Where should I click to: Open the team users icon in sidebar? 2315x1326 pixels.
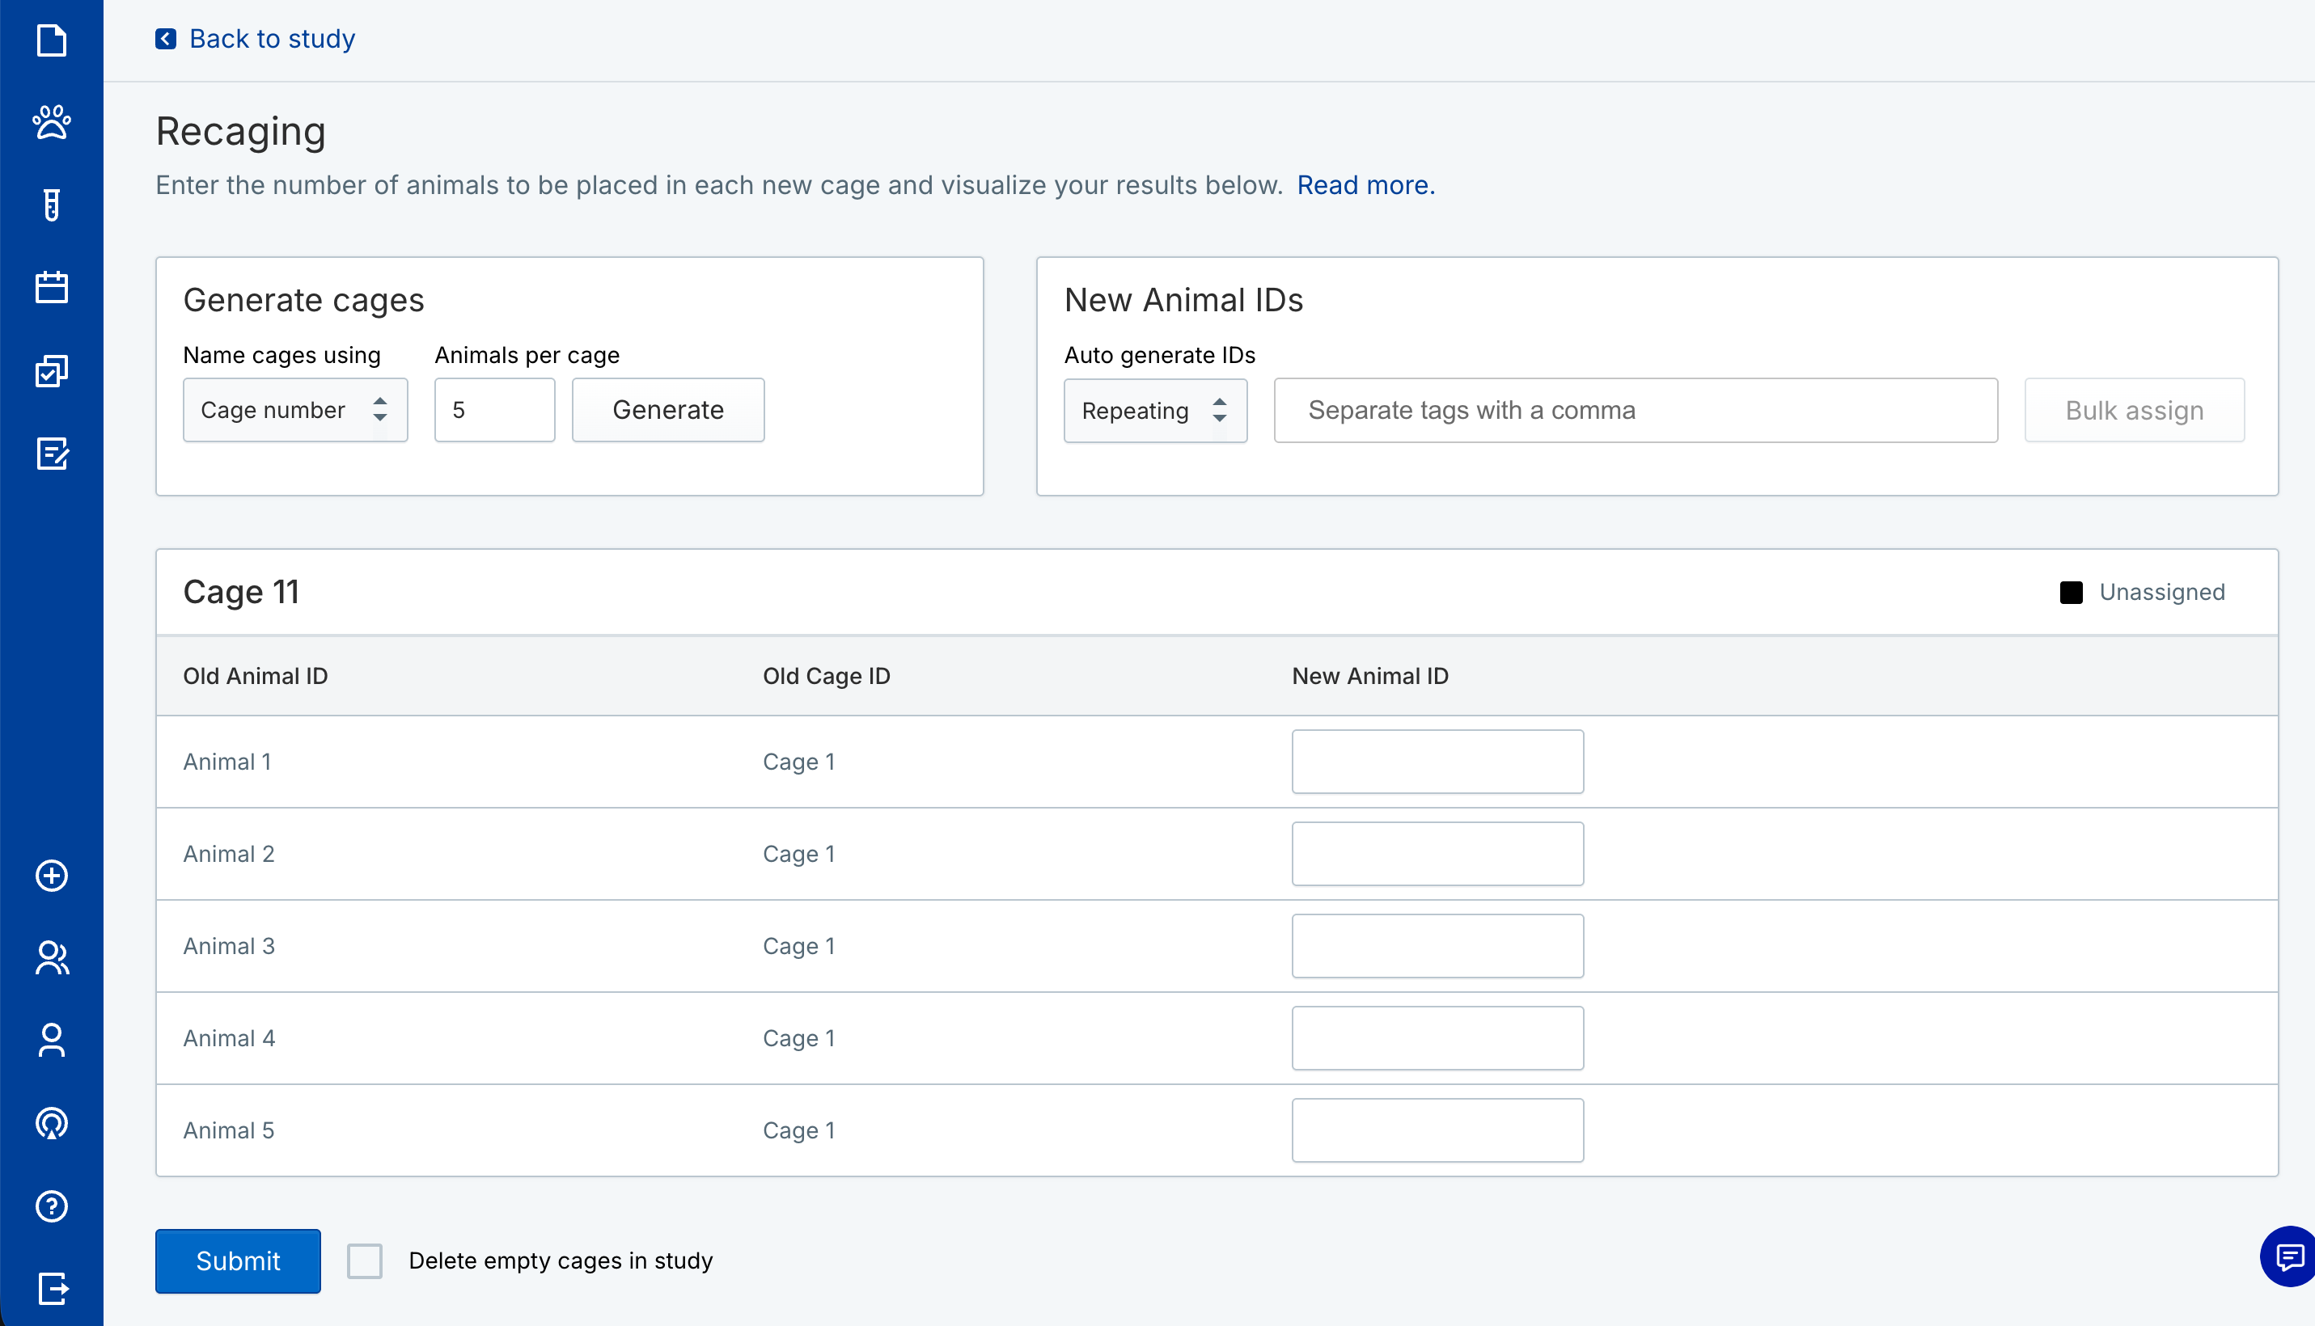(x=51, y=958)
